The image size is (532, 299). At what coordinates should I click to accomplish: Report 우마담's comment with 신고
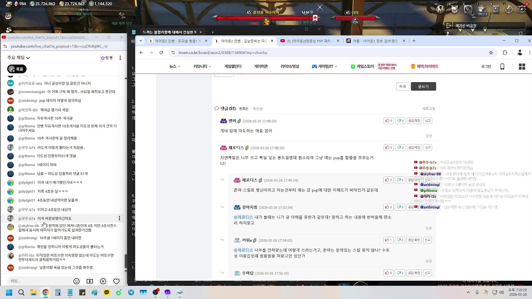click(x=428, y=273)
